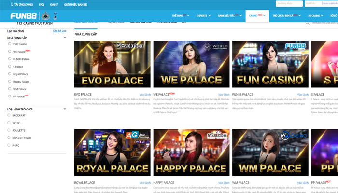Open Giới Thiệu Bạn Bè page
This screenshot has height=193, width=338.
[75, 4]
